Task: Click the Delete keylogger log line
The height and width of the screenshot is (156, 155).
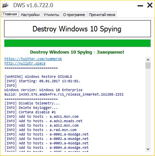Action: [31, 108]
